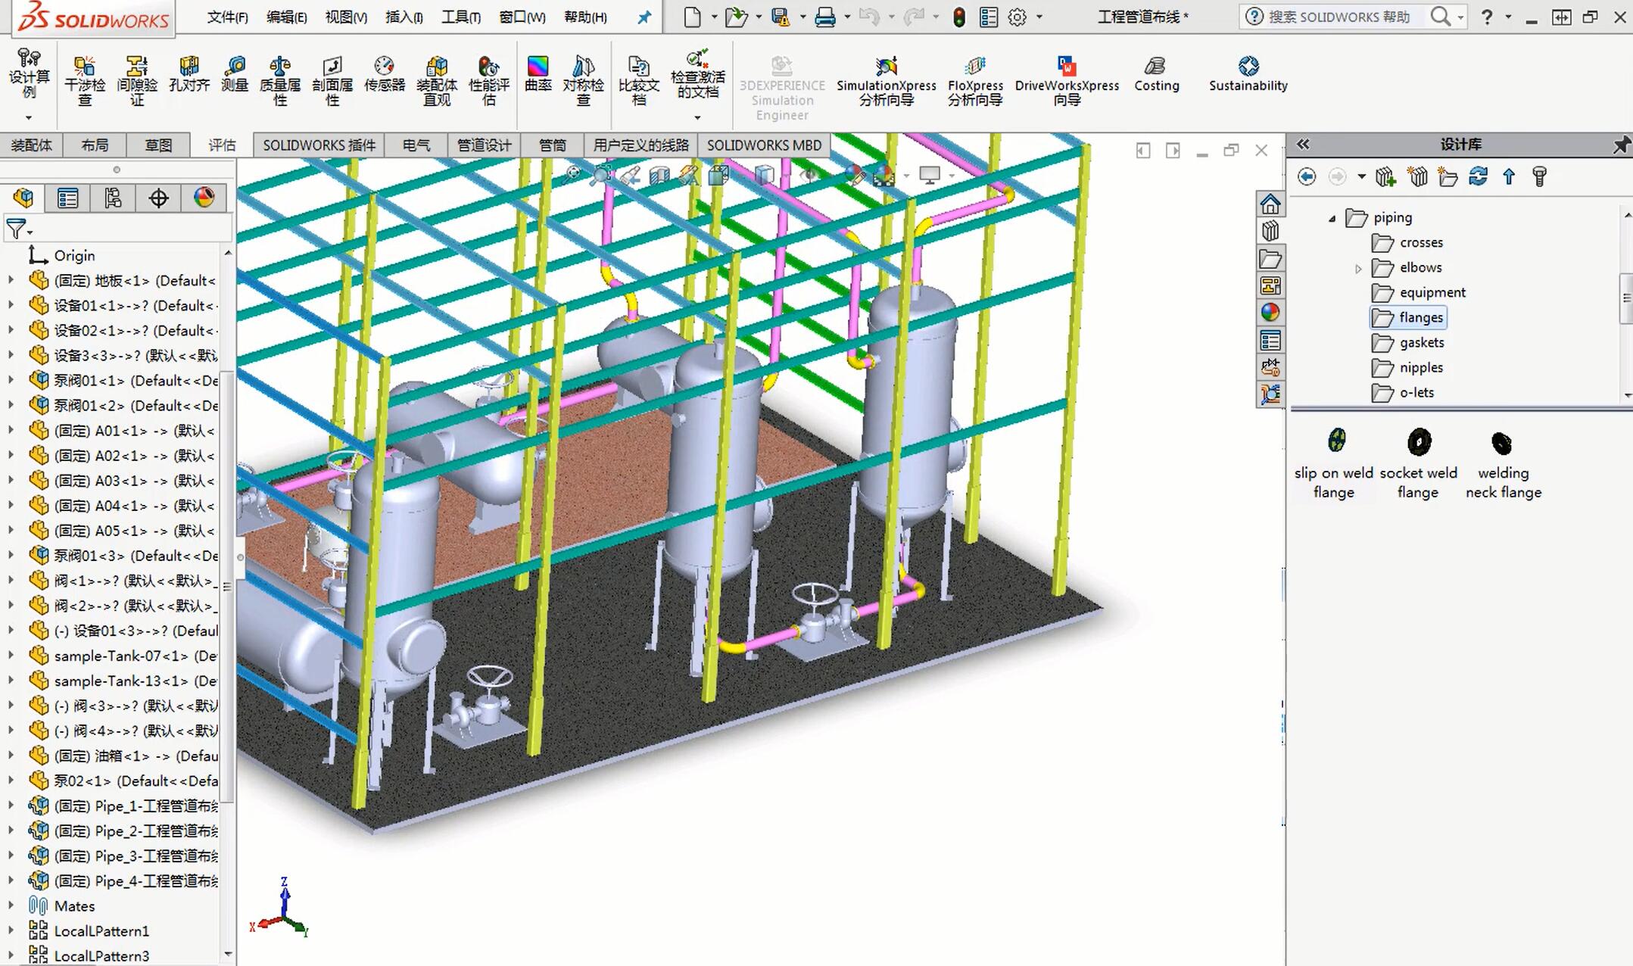Select slip on weld flange thumbnail

[1334, 463]
